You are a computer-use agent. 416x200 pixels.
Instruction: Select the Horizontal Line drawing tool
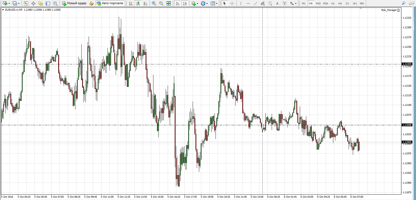pos(248,3)
